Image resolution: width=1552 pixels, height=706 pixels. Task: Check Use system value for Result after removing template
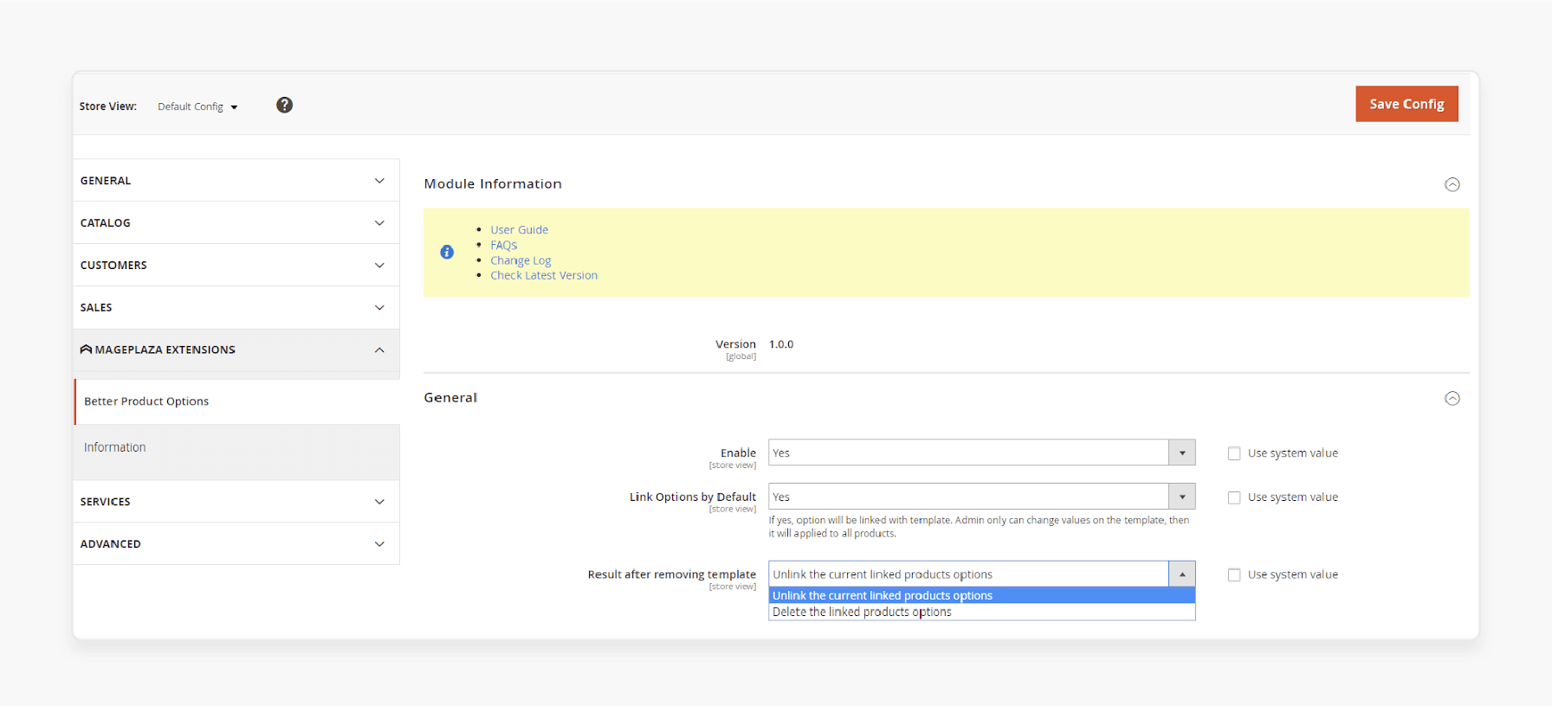1234,574
